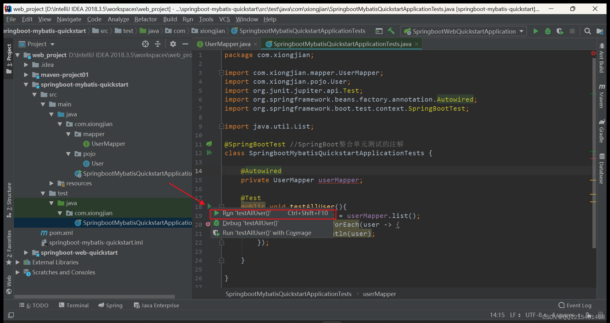Open Search Everywhere magnifier icon

click(x=587, y=31)
